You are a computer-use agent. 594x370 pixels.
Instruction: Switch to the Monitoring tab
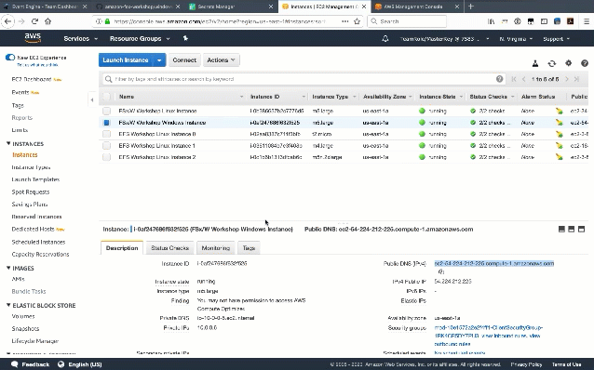click(216, 248)
